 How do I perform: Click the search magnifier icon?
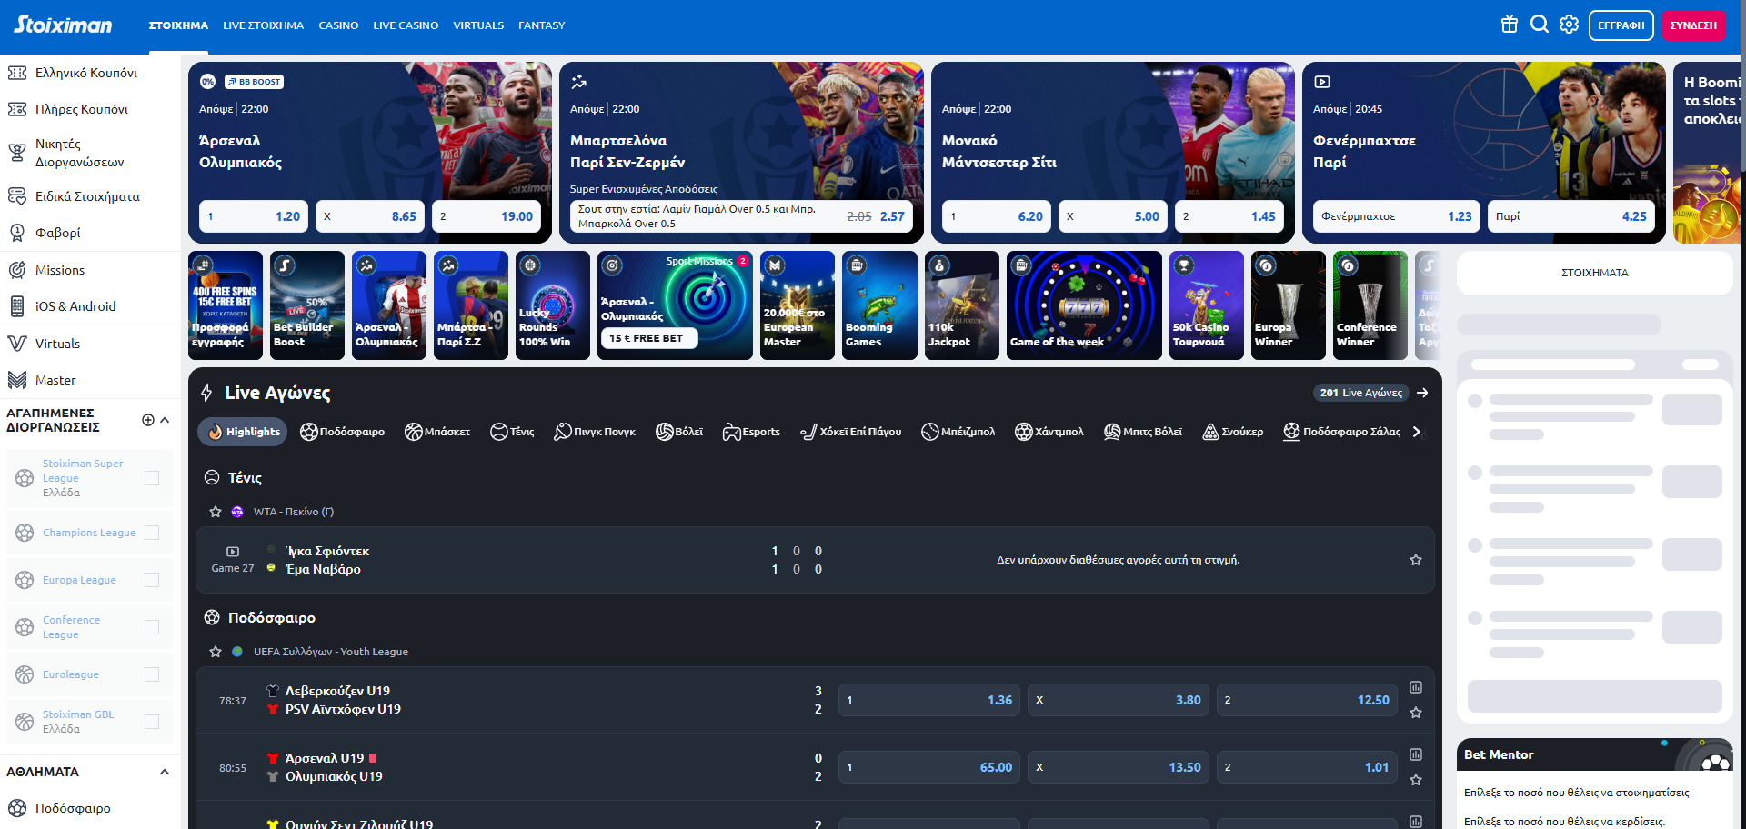[1539, 25]
